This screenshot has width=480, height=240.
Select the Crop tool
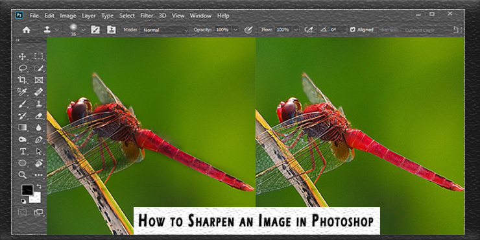pos(22,80)
